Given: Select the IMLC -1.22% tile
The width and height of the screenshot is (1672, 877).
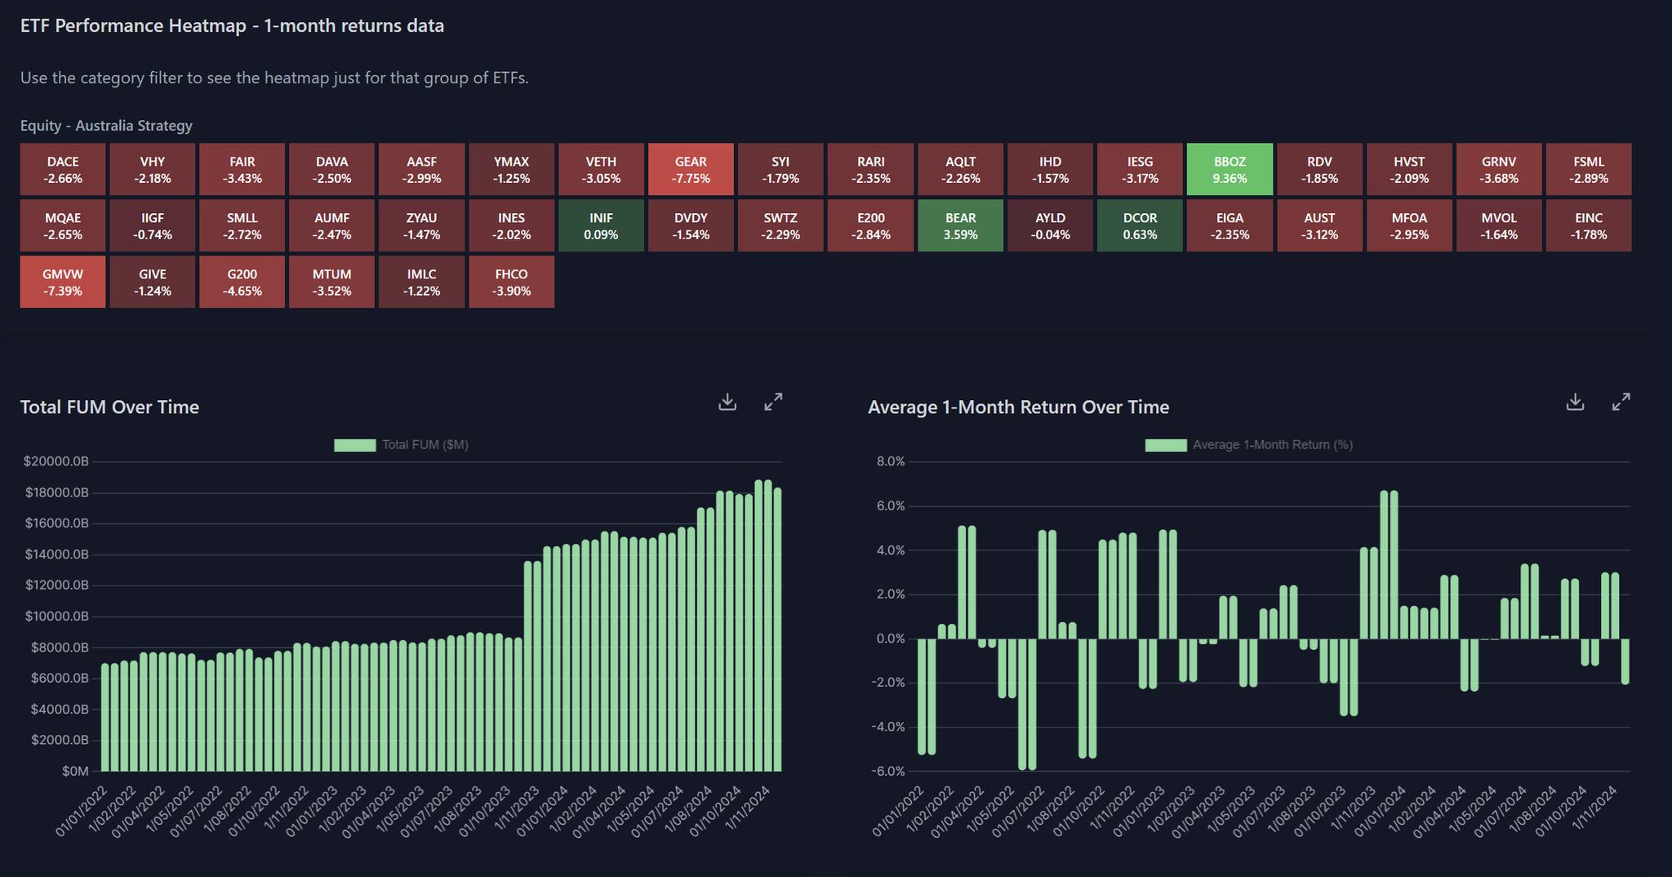Looking at the screenshot, I should click(x=421, y=282).
